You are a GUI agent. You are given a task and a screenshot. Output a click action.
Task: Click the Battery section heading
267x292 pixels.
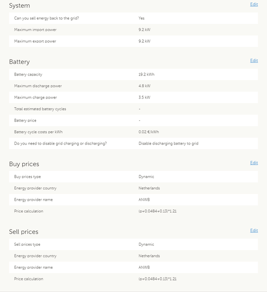19,62
